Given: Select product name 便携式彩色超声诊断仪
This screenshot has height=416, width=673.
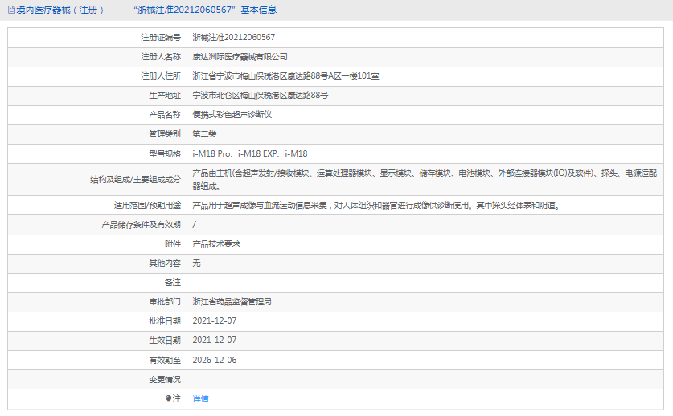Looking at the screenshot, I should [232, 115].
